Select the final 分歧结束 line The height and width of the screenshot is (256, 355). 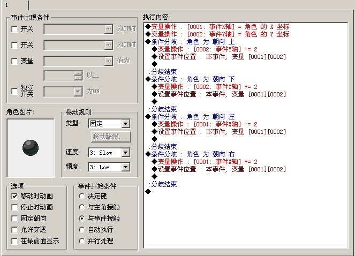(163, 184)
